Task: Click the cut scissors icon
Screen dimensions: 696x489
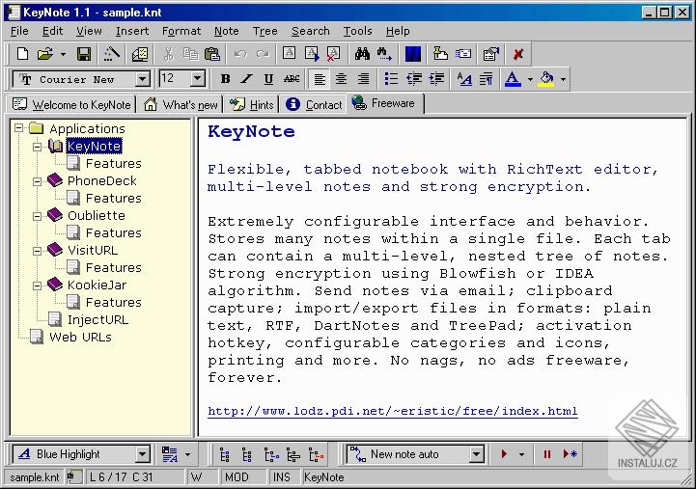Action: (x=168, y=54)
